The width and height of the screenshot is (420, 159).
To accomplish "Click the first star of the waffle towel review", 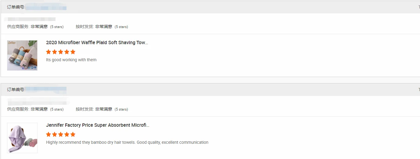I will [x=48, y=52].
